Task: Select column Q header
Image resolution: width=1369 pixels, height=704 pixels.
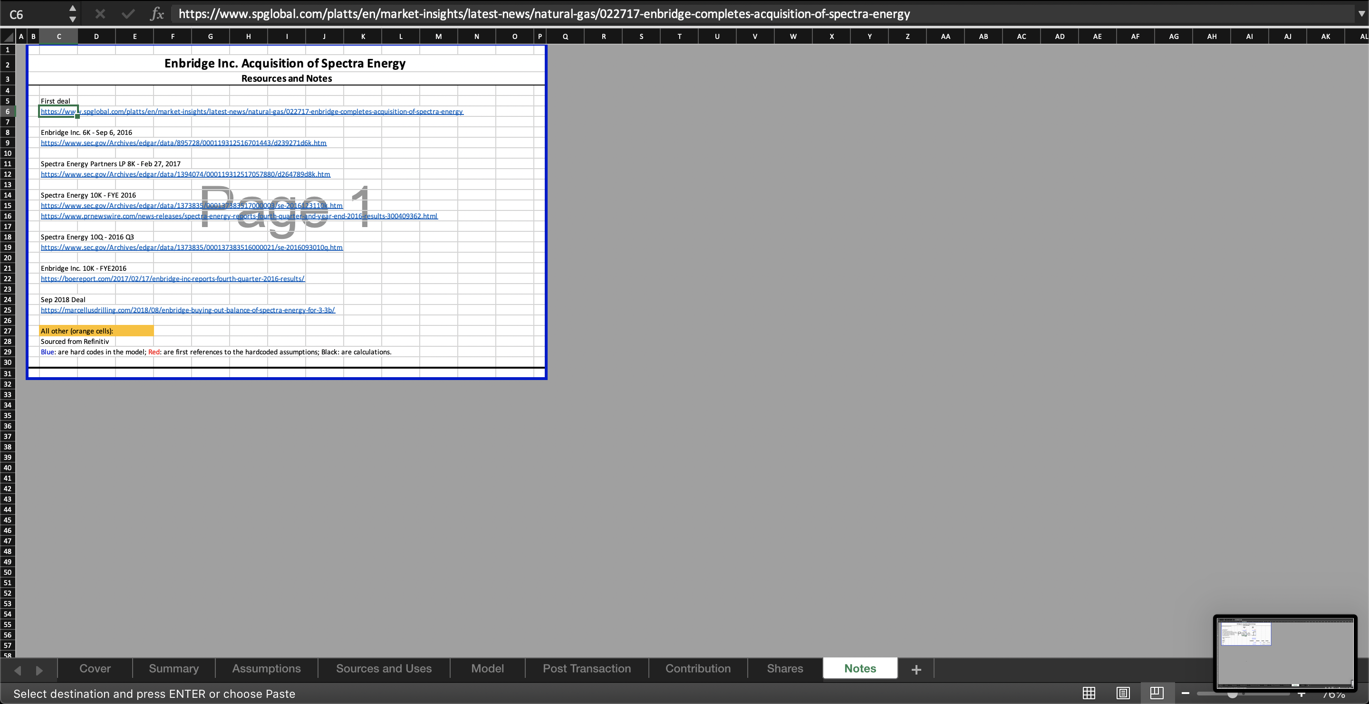Action: click(x=565, y=37)
